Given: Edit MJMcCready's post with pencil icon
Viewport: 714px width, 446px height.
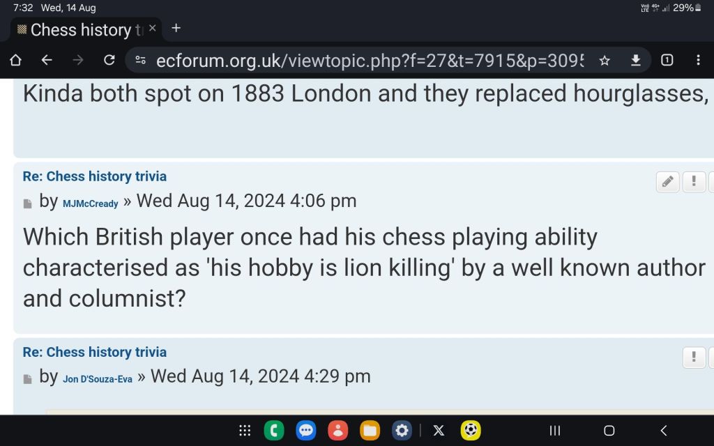Looking at the screenshot, I should [x=667, y=182].
